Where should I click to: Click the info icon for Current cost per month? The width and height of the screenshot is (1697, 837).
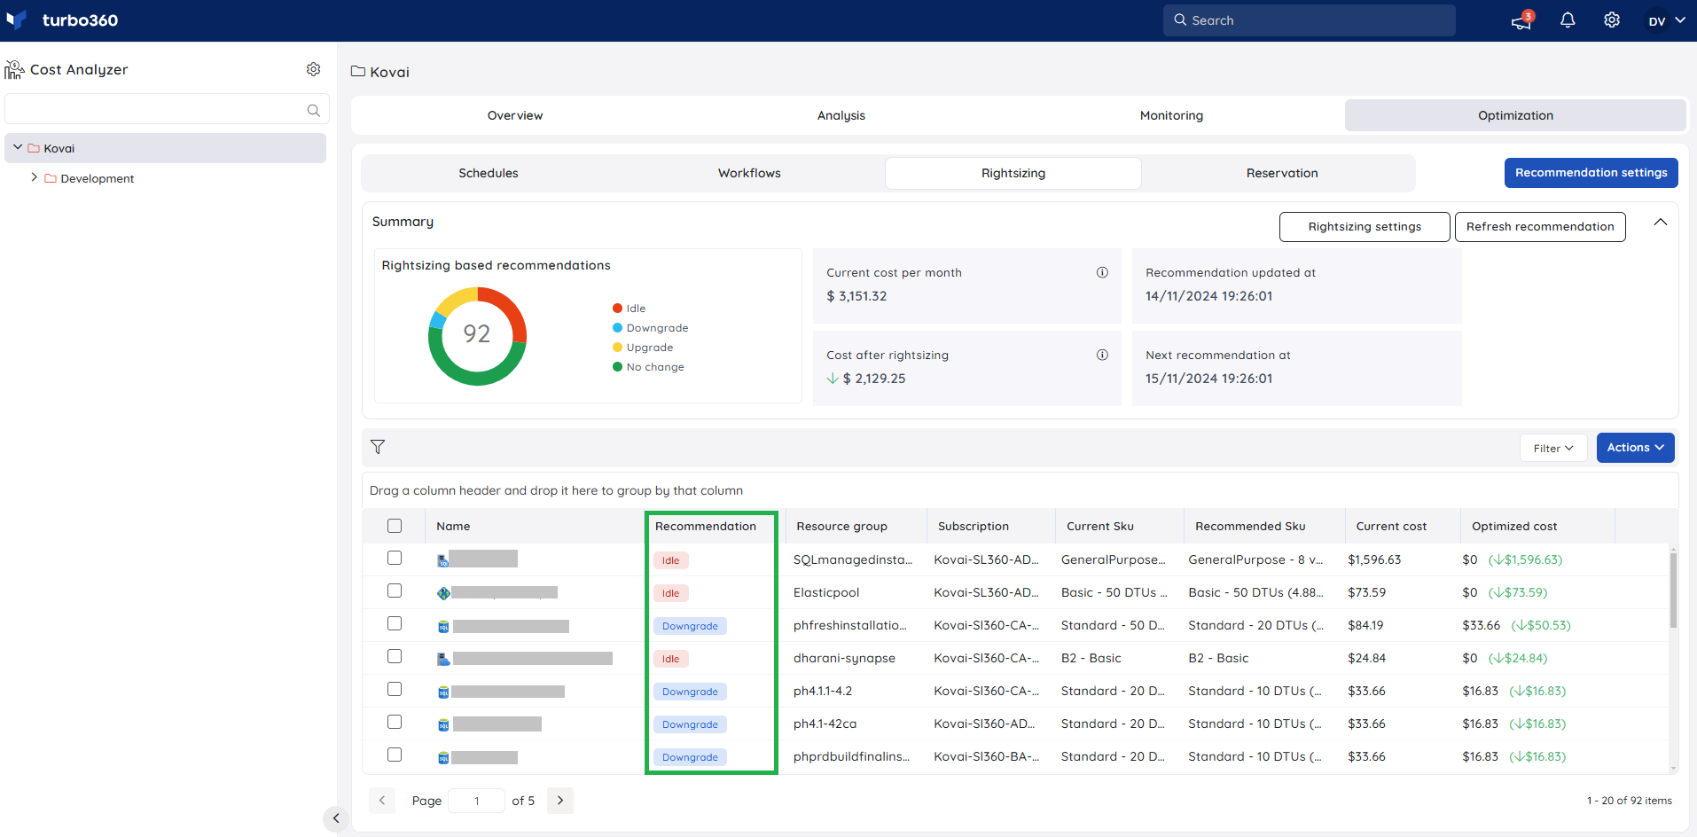click(1102, 272)
